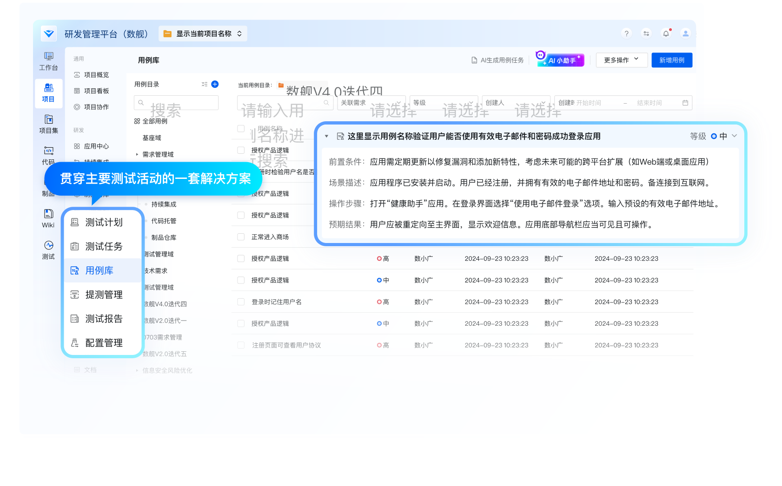Click the blue plus icon in 用例目录
Image resolution: width=782 pixels, height=486 pixels.
pyautogui.click(x=215, y=84)
